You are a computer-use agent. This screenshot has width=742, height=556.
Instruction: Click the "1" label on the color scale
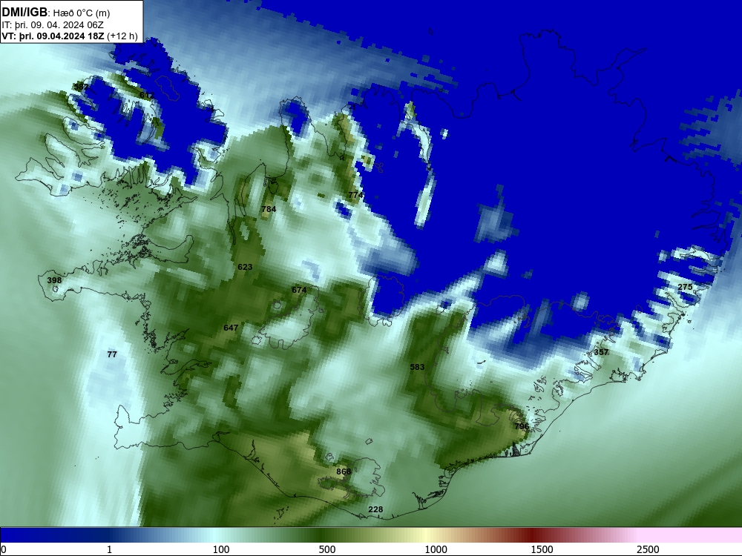click(109, 549)
